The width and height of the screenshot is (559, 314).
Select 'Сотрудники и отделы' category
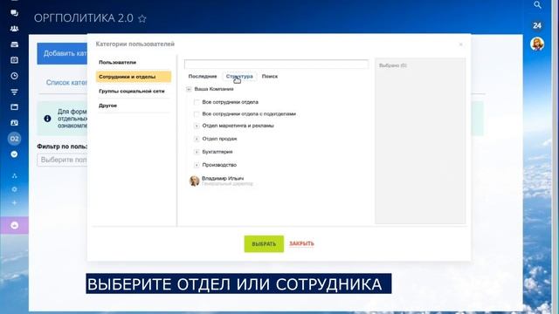tap(134, 77)
